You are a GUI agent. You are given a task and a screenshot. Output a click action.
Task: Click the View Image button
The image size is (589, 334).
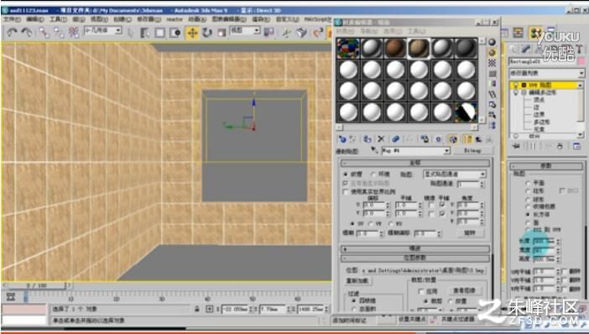tap(464, 290)
